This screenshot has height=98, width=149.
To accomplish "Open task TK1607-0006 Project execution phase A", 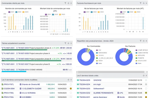I will click(33, 53).
